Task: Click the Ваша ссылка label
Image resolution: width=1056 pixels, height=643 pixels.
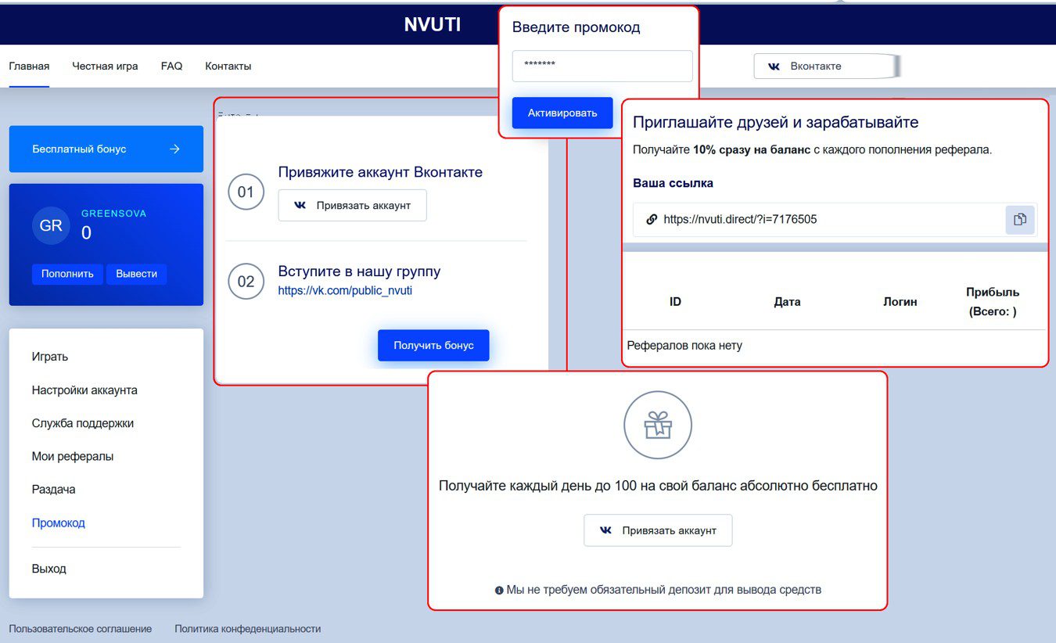Action: pos(673,183)
